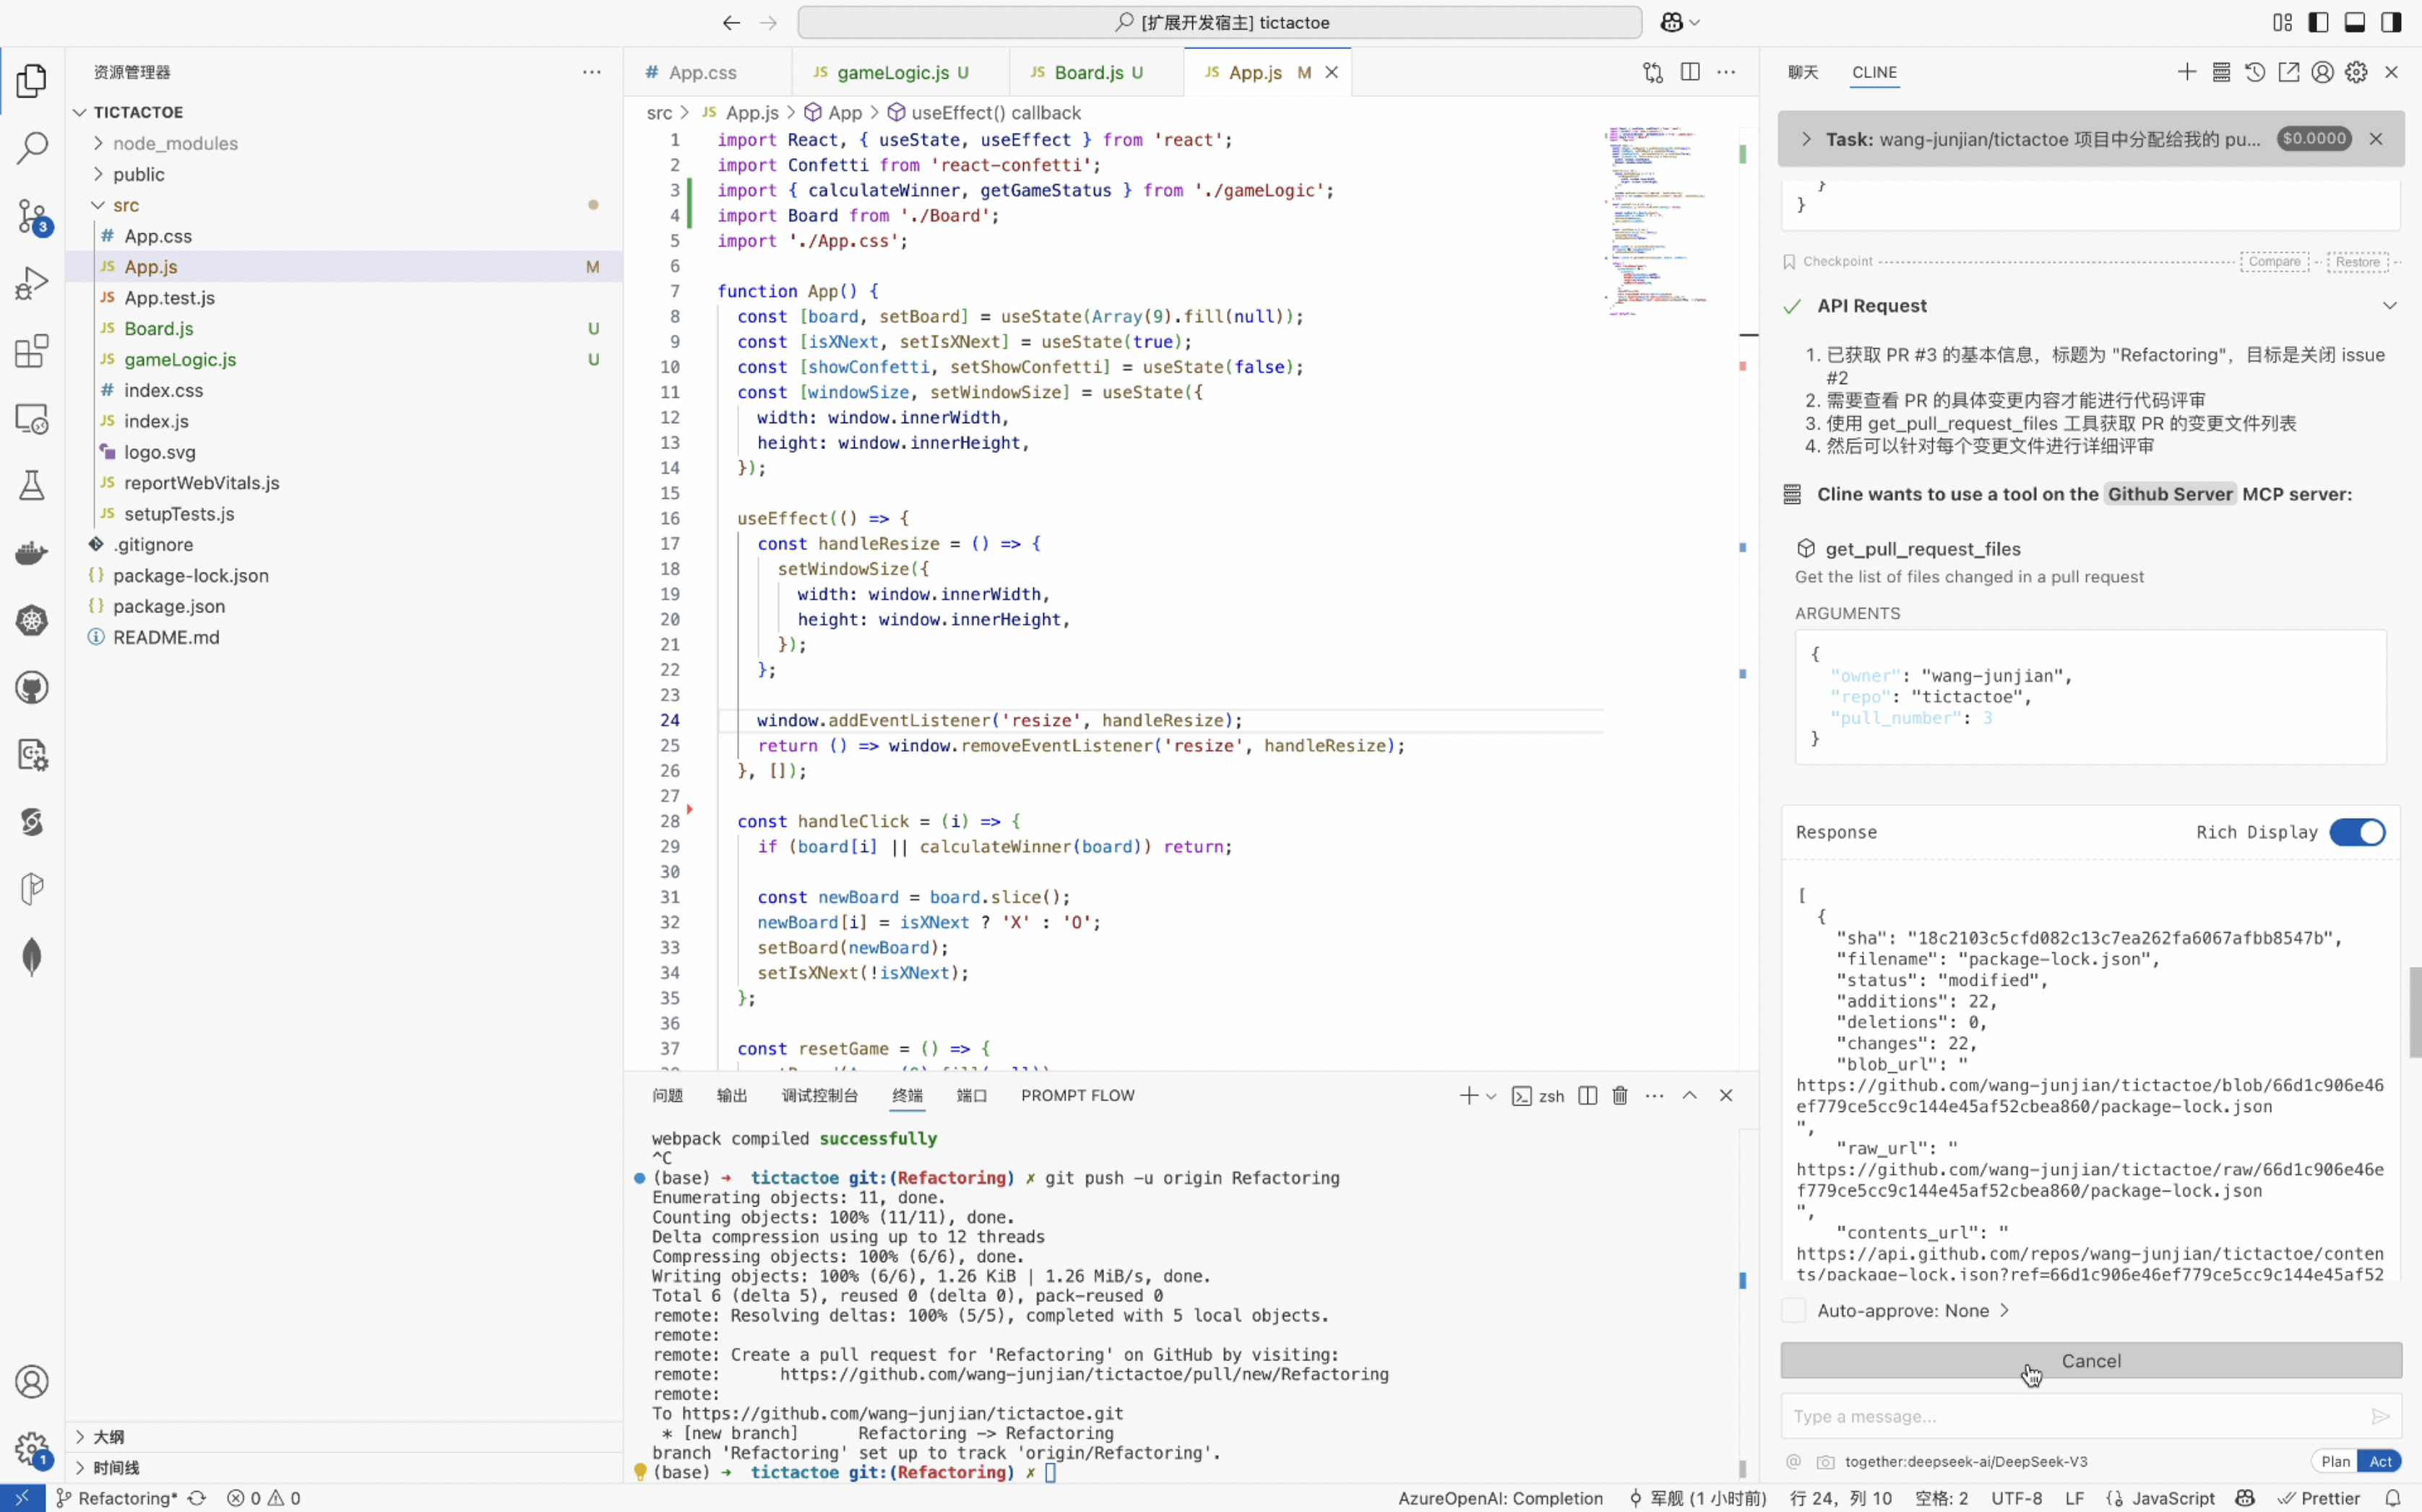The image size is (2422, 1512).
Task: Open the Docker whale icon view
Action: (32, 553)
